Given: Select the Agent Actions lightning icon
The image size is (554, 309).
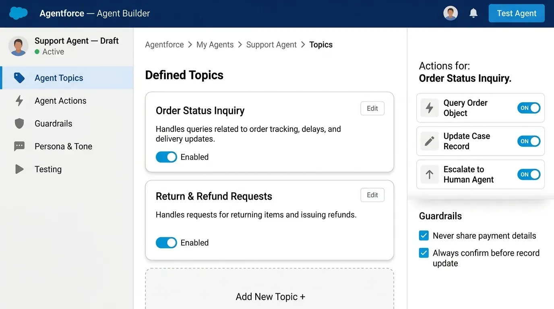Looking at the screenshot, I should point(19,101).
